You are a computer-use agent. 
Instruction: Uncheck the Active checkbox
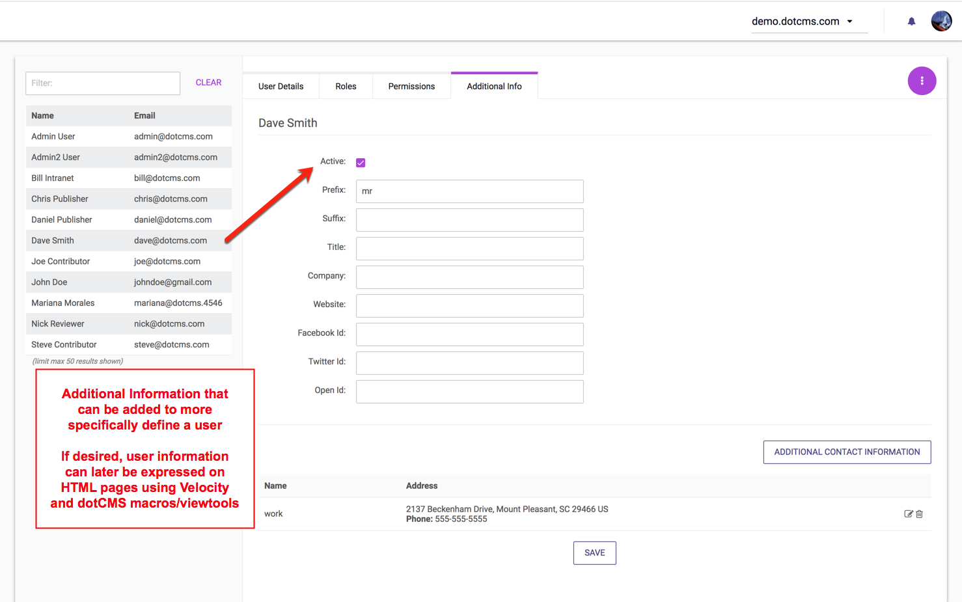tap(361, 163)
